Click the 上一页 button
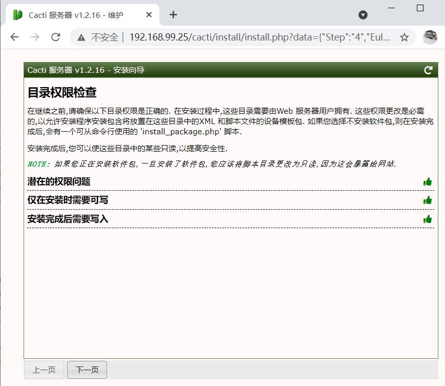The height and width of the screenshot is (386, 445). [x=44, y=370]
